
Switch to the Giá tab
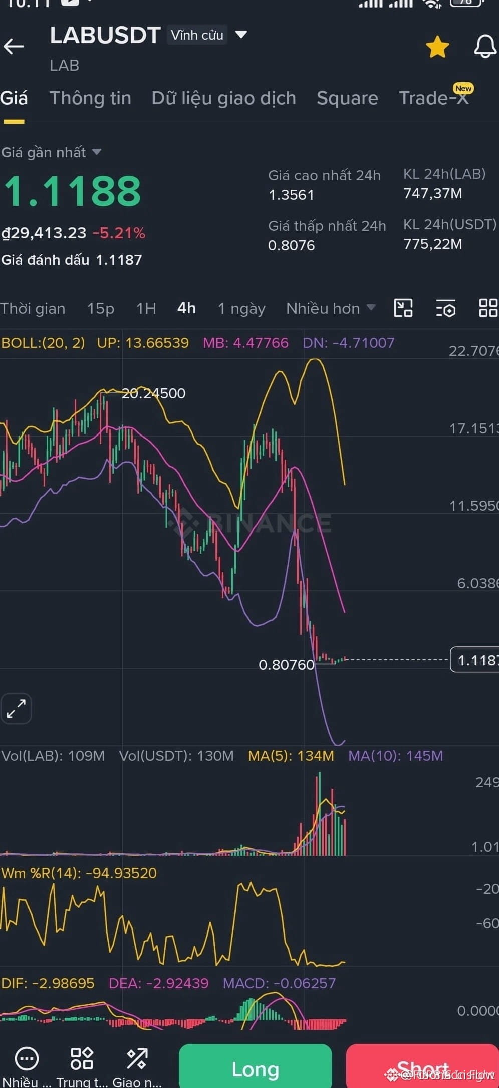point(14,98)
